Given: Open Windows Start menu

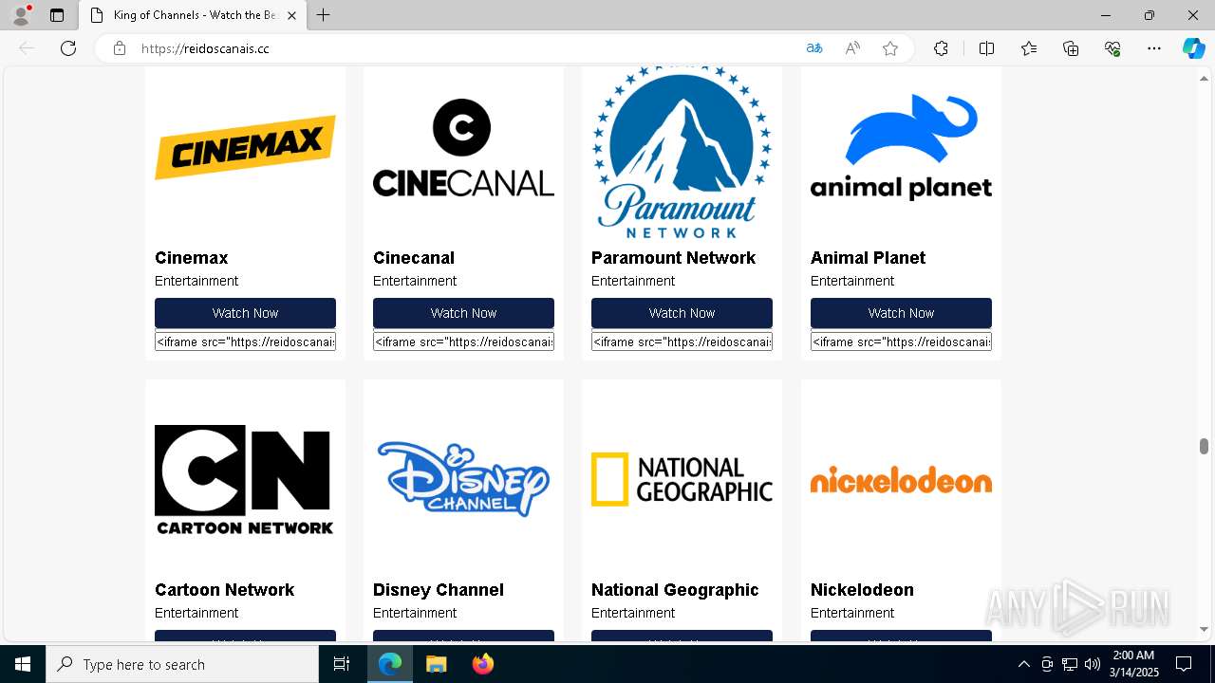Looking at the screenshot, I should [23, 664].
